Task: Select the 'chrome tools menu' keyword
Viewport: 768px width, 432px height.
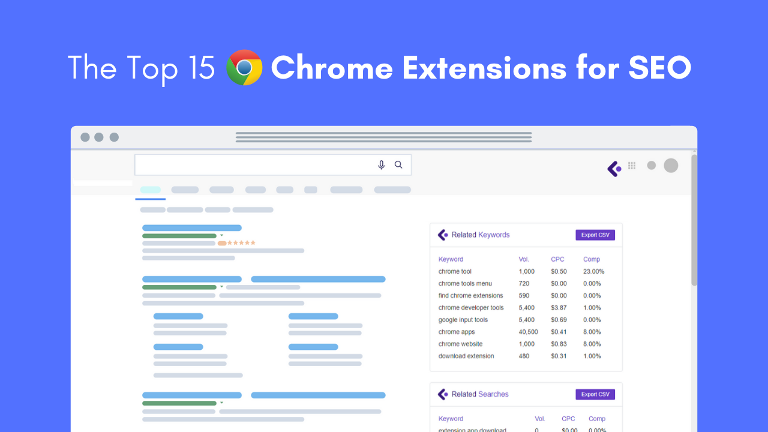Action: [465, 283]
